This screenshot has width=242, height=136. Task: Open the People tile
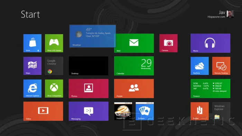(x=134, y=88)
